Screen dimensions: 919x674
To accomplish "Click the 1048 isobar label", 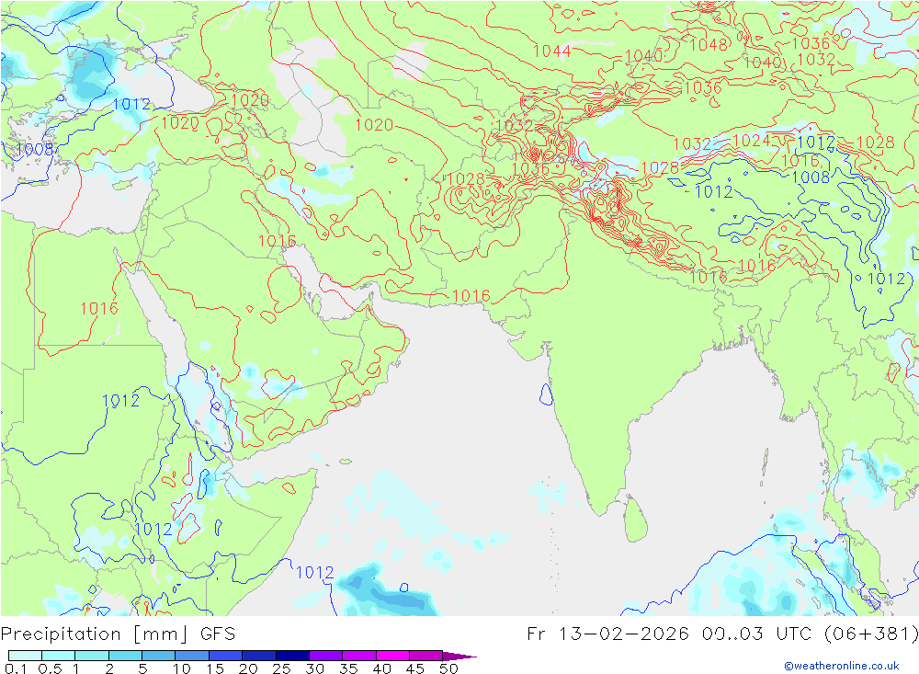I will 708,44.
